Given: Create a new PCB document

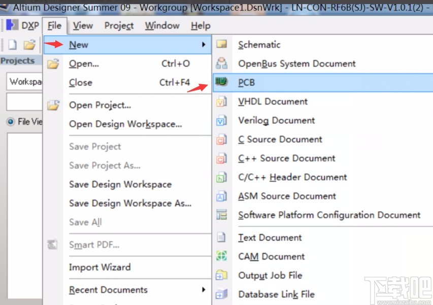Looking at the screenshot, I should [323, 83].
